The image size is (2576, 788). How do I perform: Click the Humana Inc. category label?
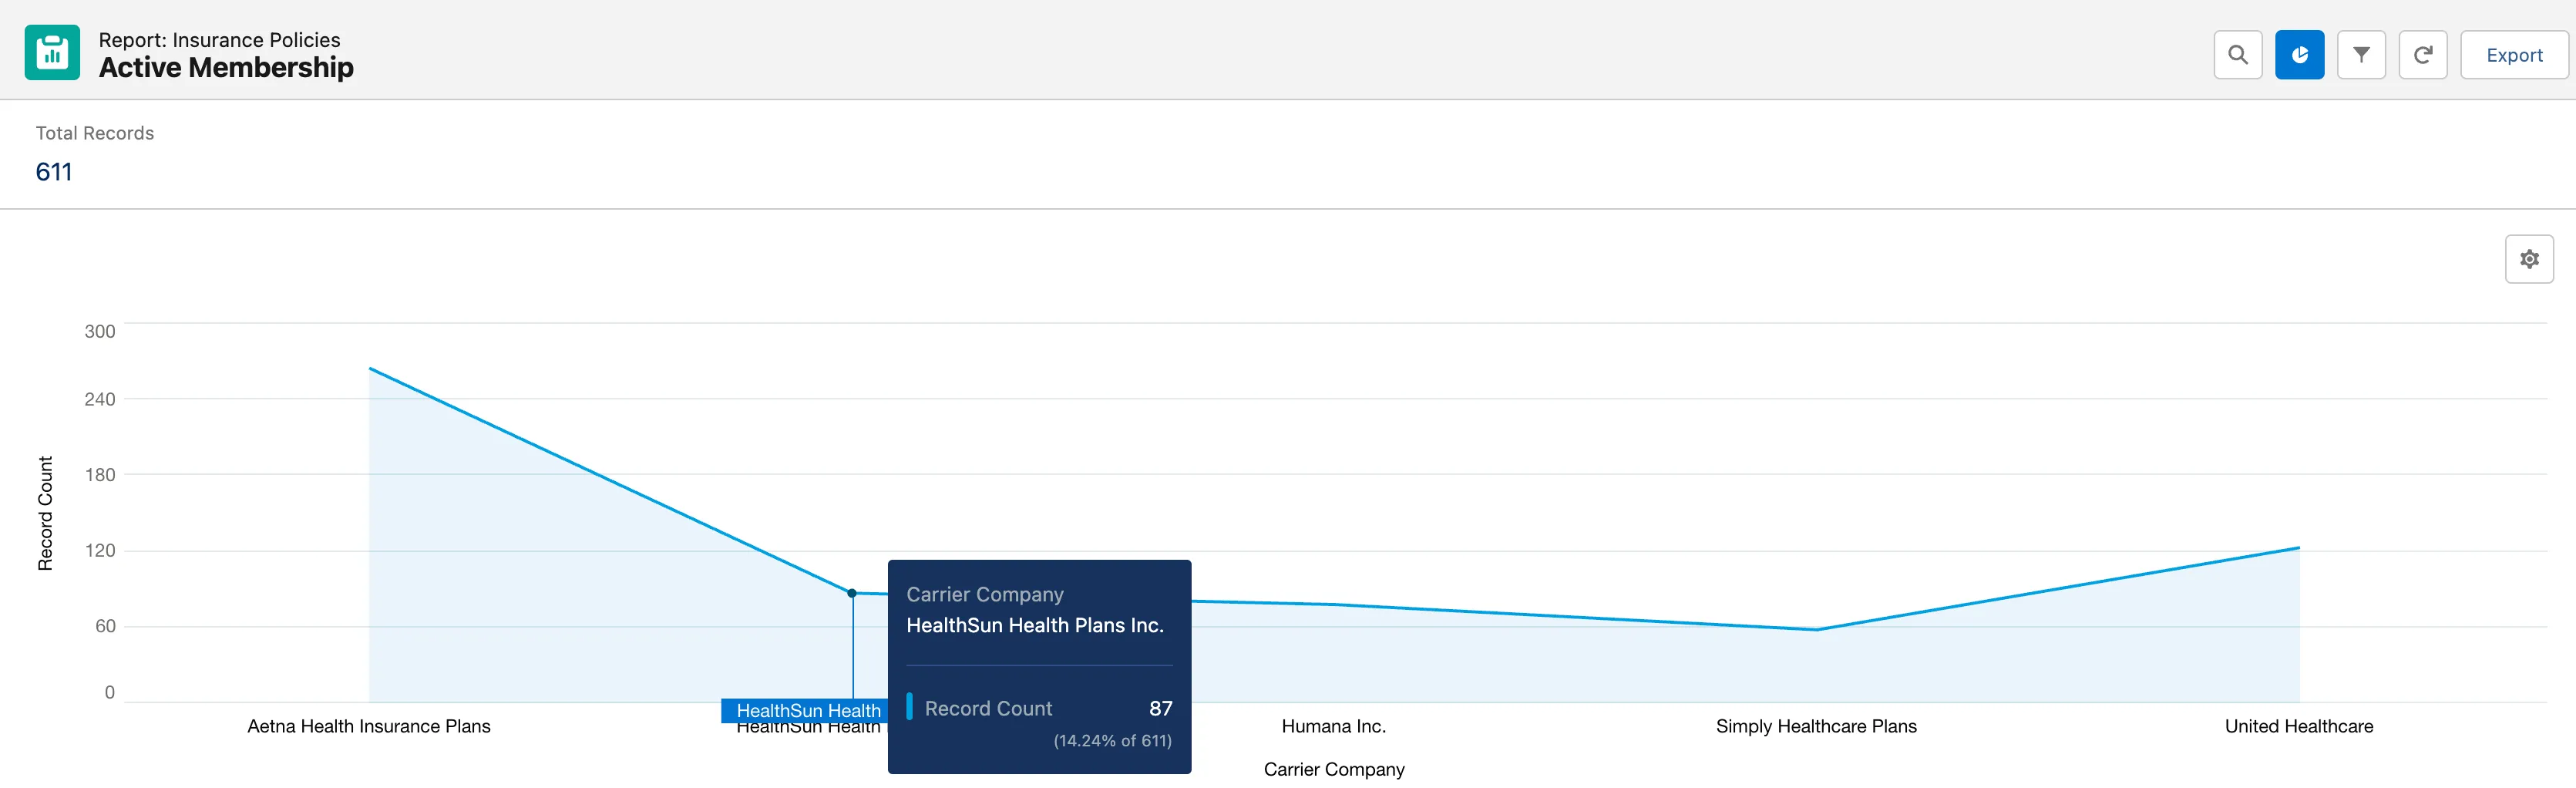pos(1334,726)
